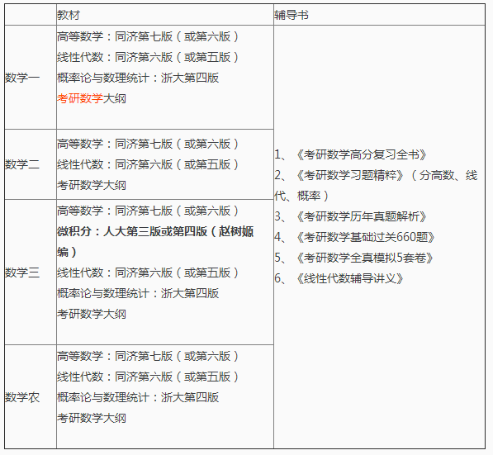Select "高等数学：同济第七版" line in 数学二 row
The height and width of the screenshot is (455, 493).
(148, 144)
